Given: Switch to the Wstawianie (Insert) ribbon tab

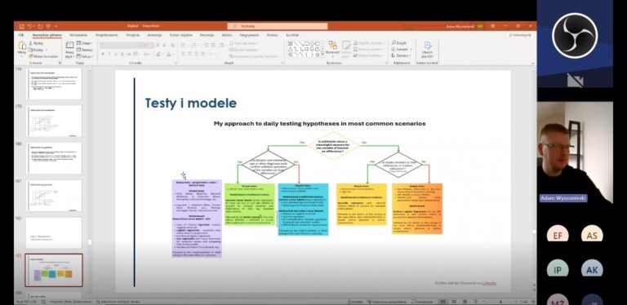Looking at the screenshot, I should pos(78,35).
